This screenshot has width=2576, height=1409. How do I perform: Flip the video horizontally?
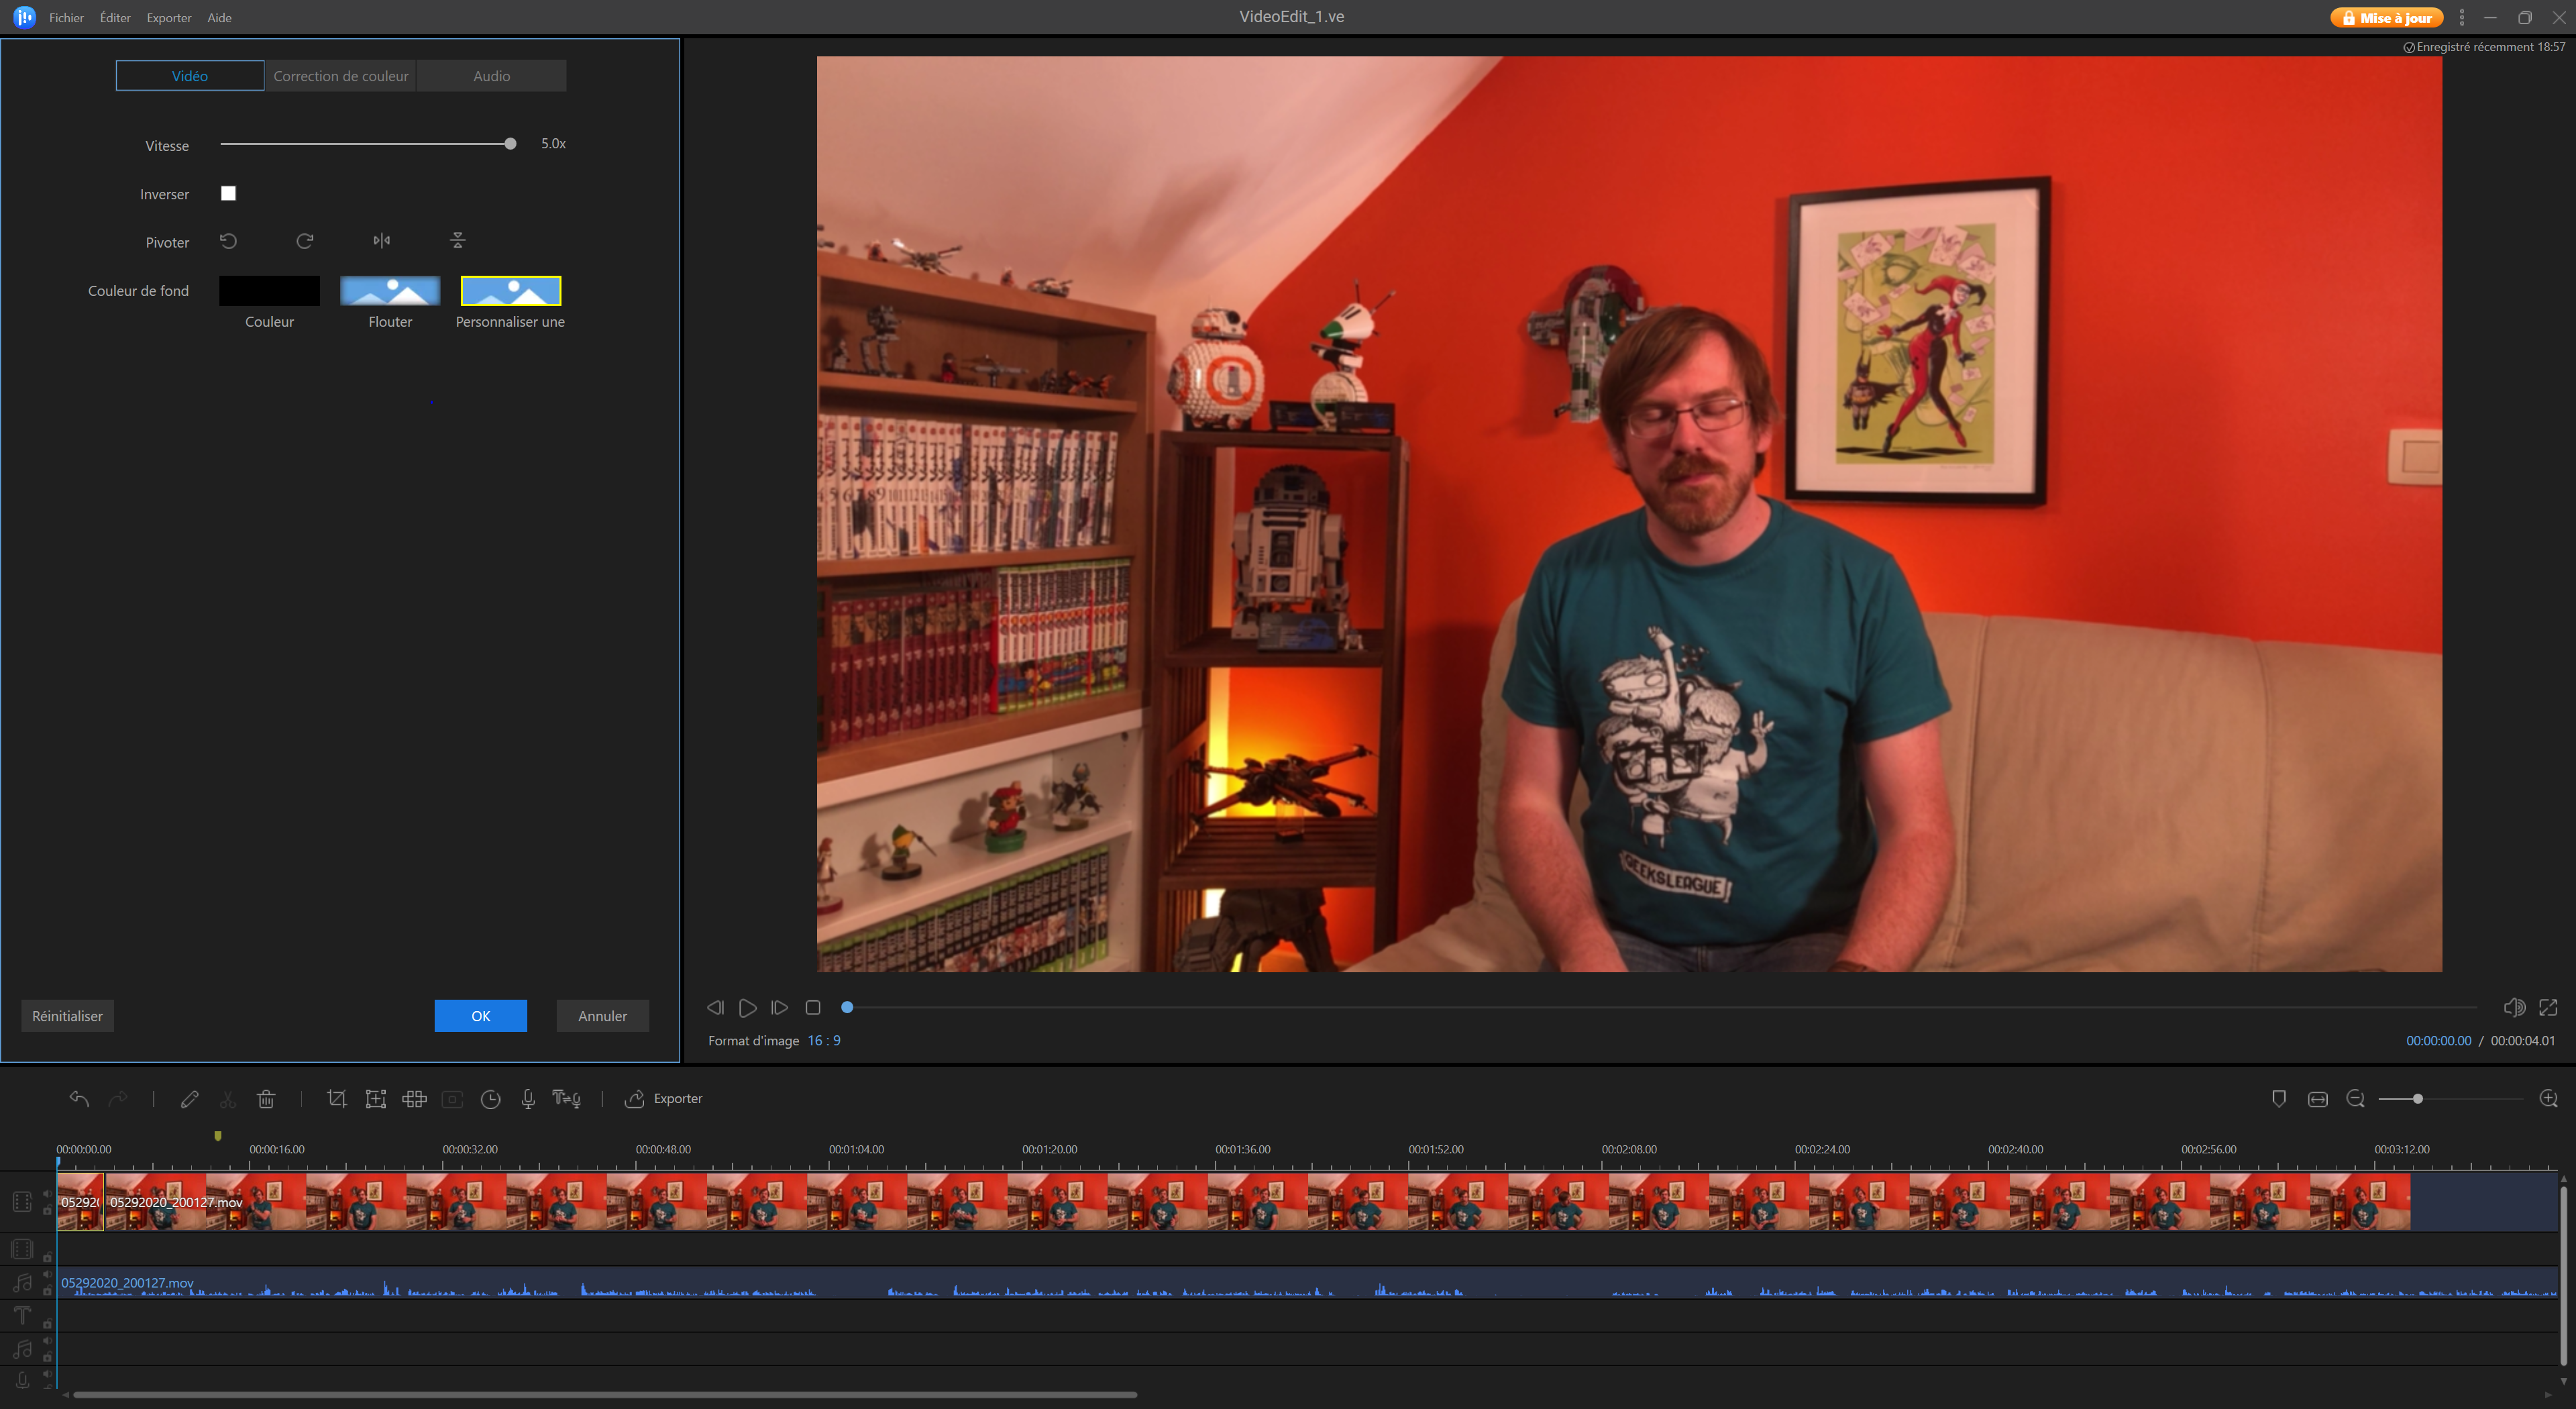coord(382,240)
